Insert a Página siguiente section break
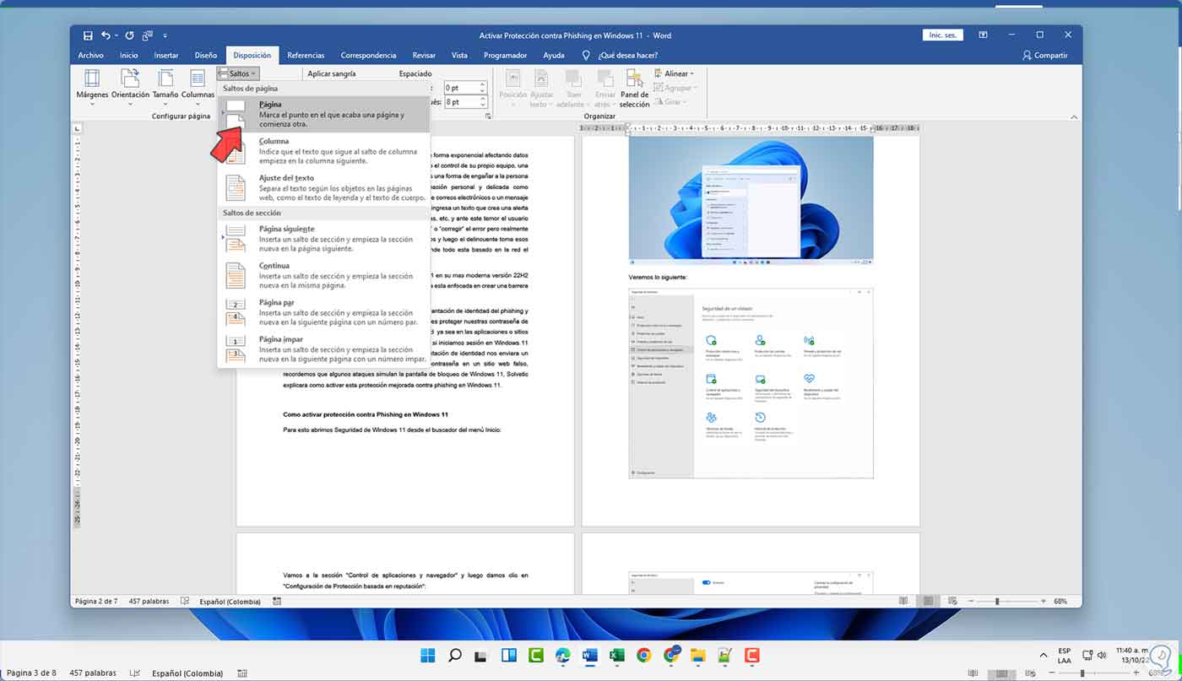 [x=323, y=238]
